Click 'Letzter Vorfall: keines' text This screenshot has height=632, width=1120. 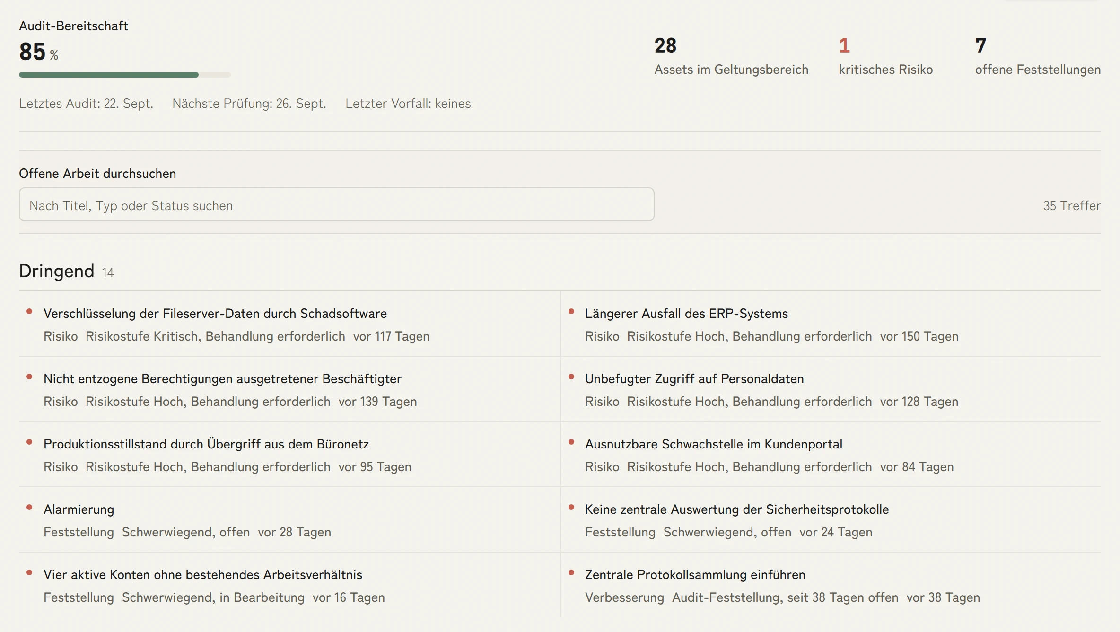[408, 104]
